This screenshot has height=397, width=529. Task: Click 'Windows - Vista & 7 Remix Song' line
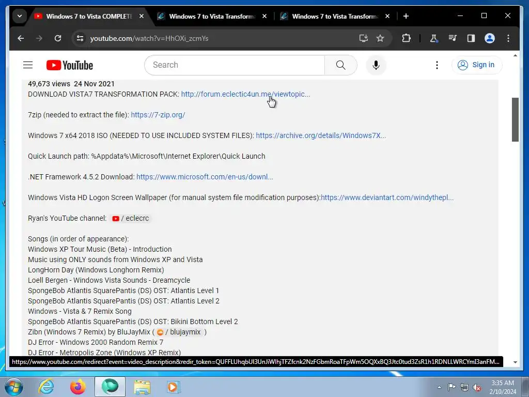point(80,311)
